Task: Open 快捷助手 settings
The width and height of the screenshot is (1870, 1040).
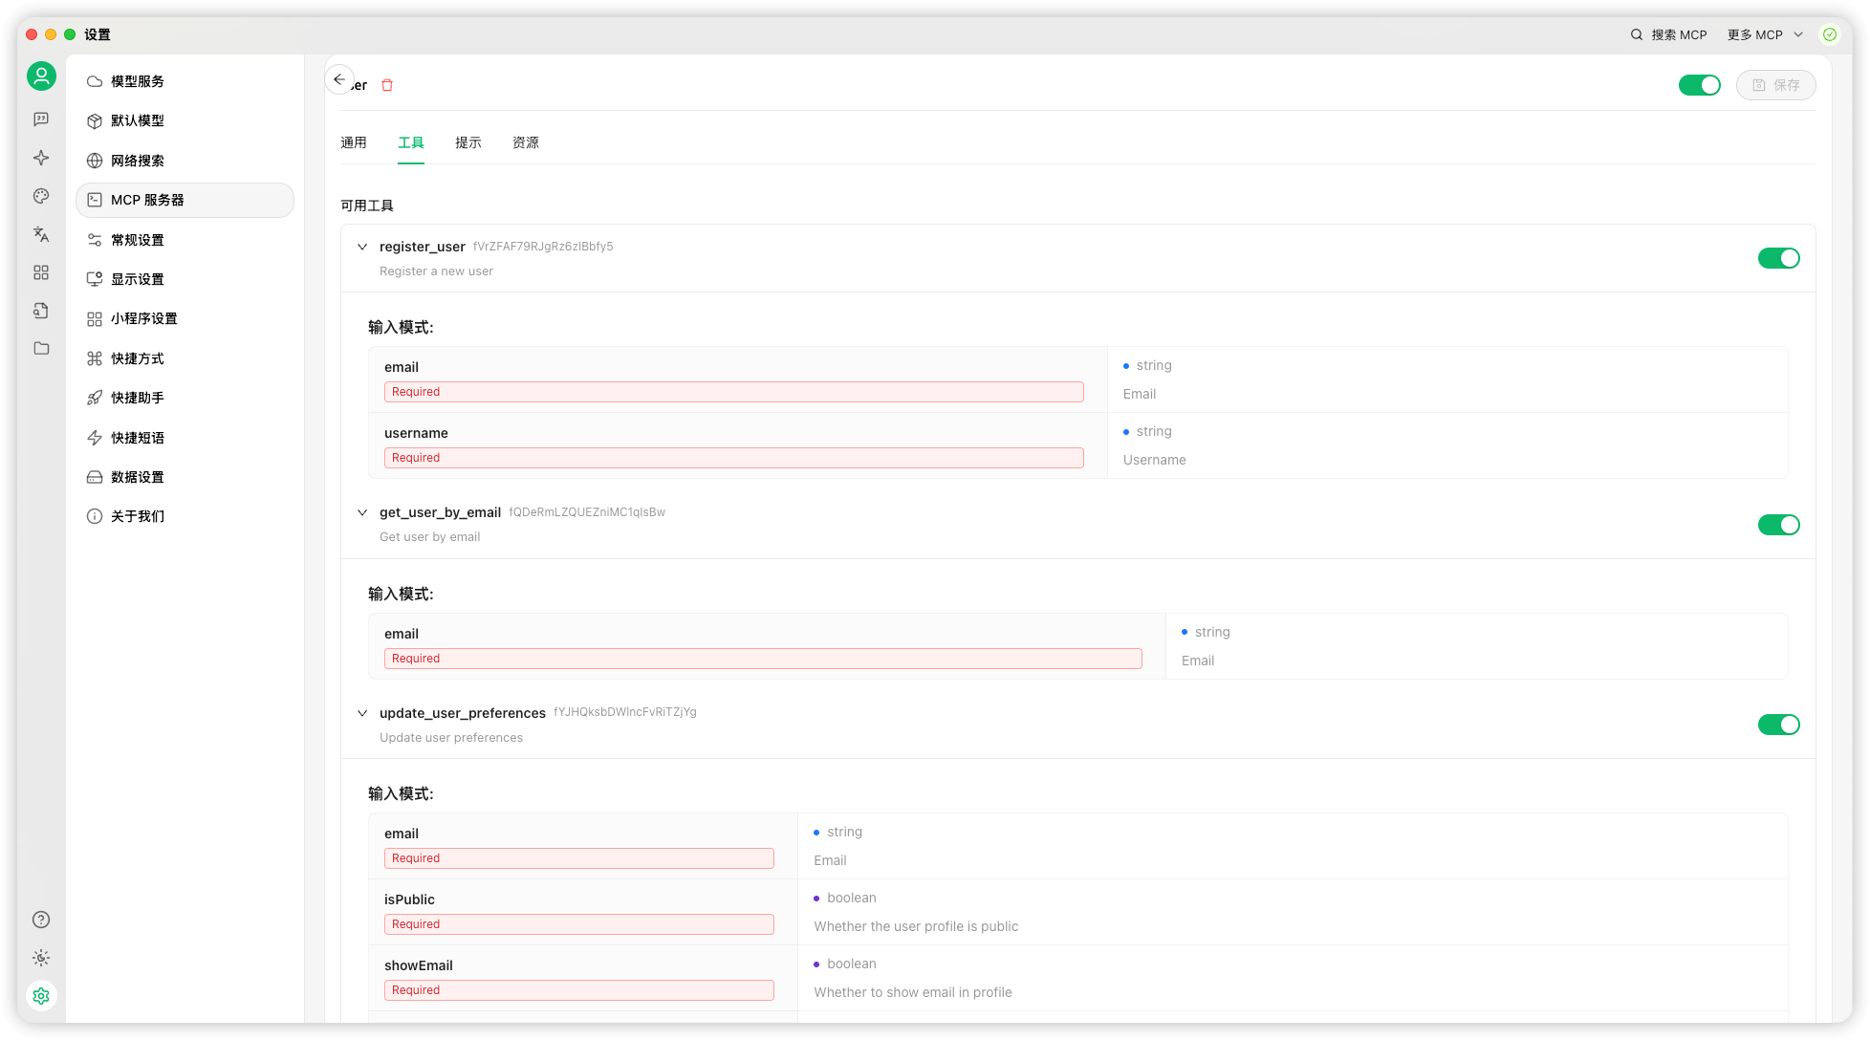Action: click(x=185, y=398)
